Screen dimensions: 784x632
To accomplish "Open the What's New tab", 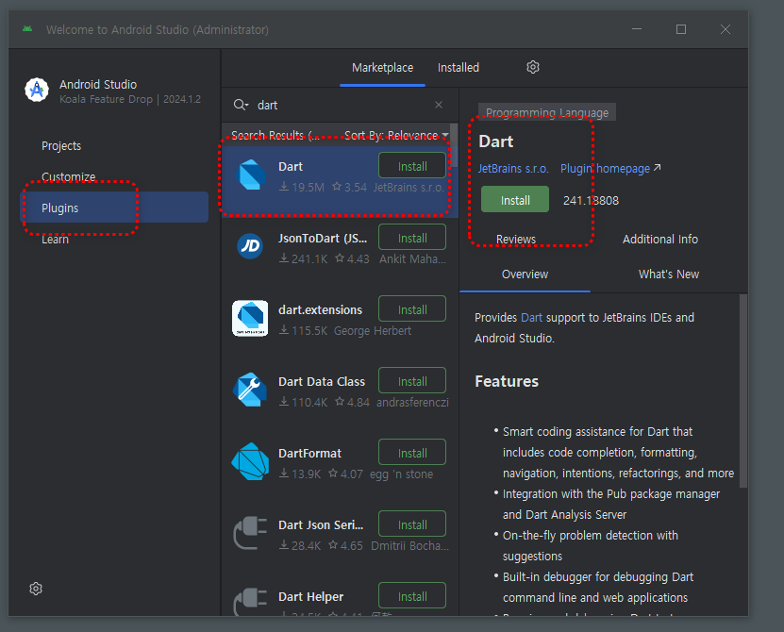I will (x=669, y=274).
